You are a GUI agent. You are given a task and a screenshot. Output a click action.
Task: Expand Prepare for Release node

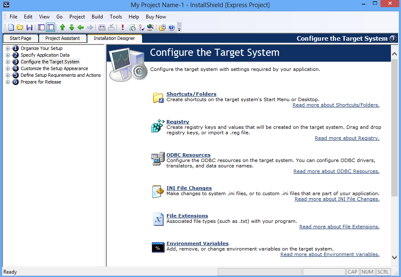coord(8,82)
